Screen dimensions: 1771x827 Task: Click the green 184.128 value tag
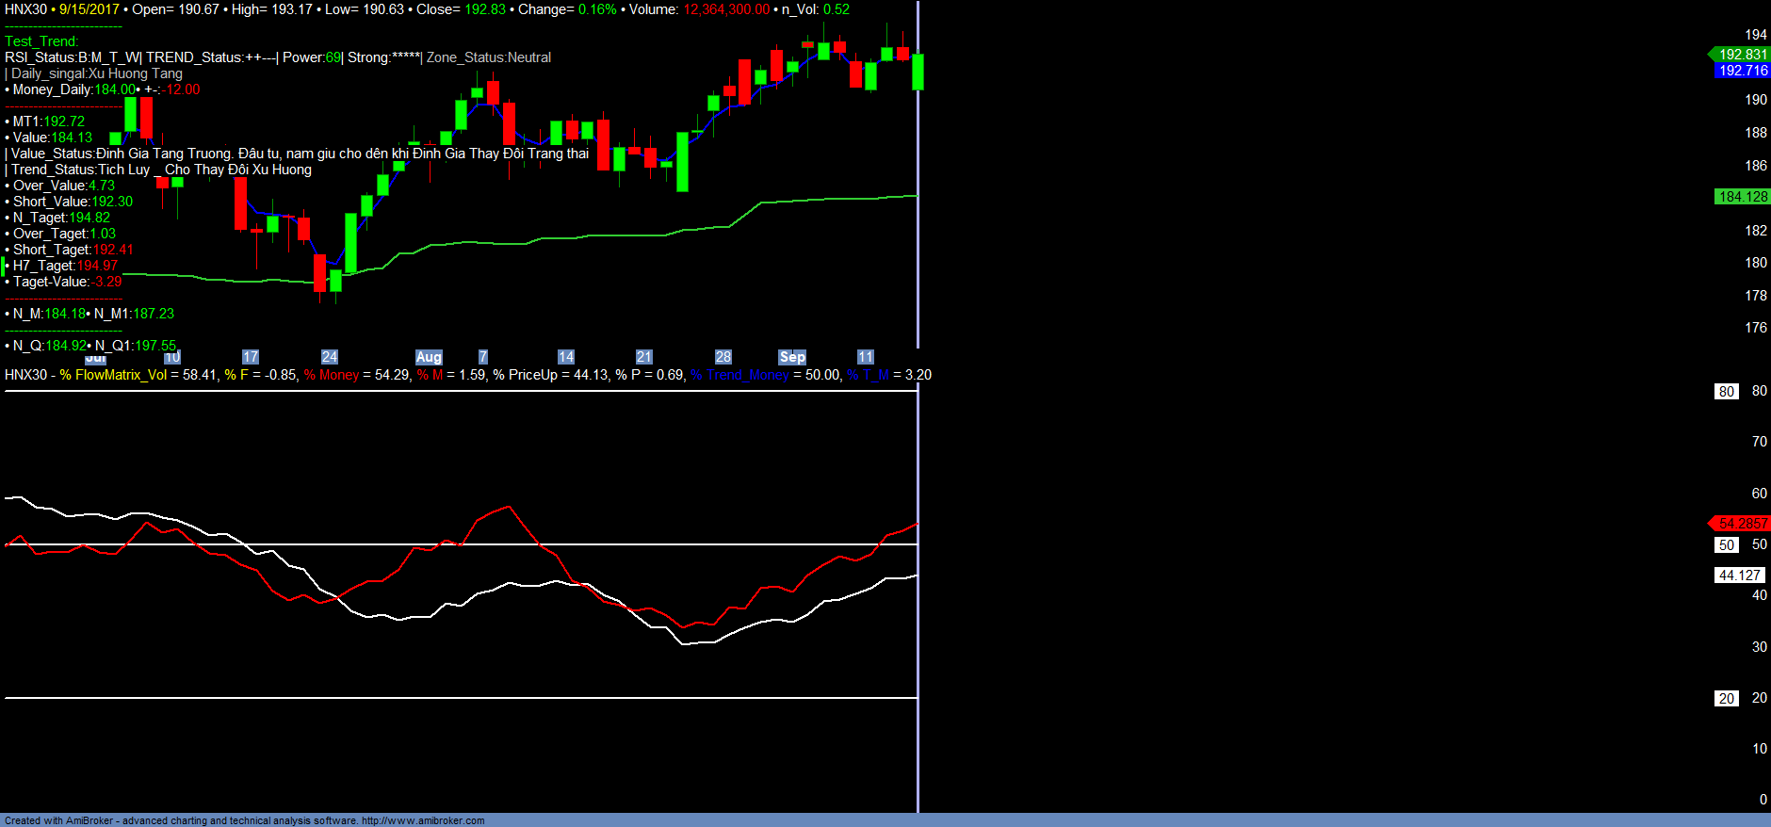tap(1742, 197)
